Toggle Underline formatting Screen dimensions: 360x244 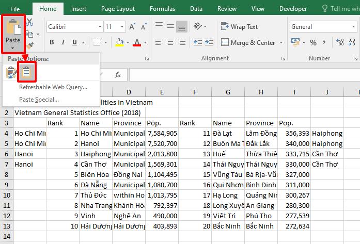click(x=74, y=42)
